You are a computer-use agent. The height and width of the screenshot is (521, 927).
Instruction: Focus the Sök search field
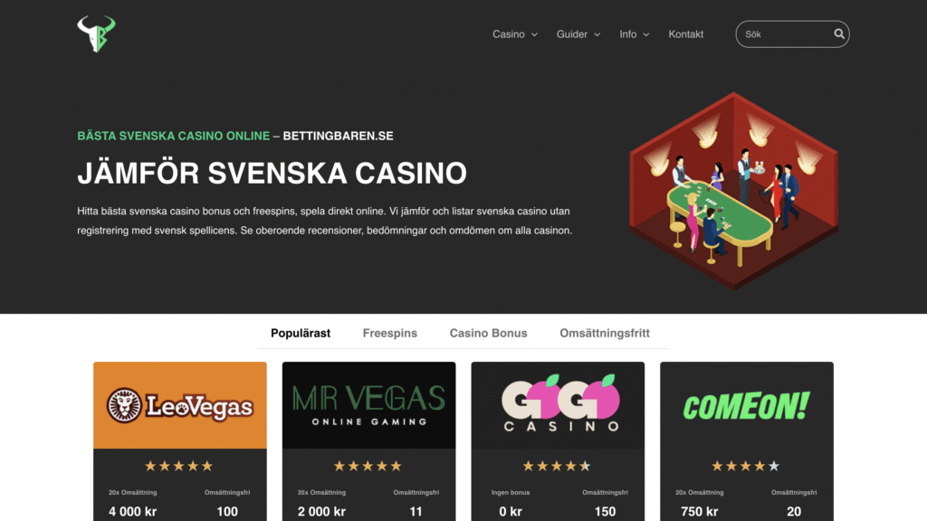787,34
